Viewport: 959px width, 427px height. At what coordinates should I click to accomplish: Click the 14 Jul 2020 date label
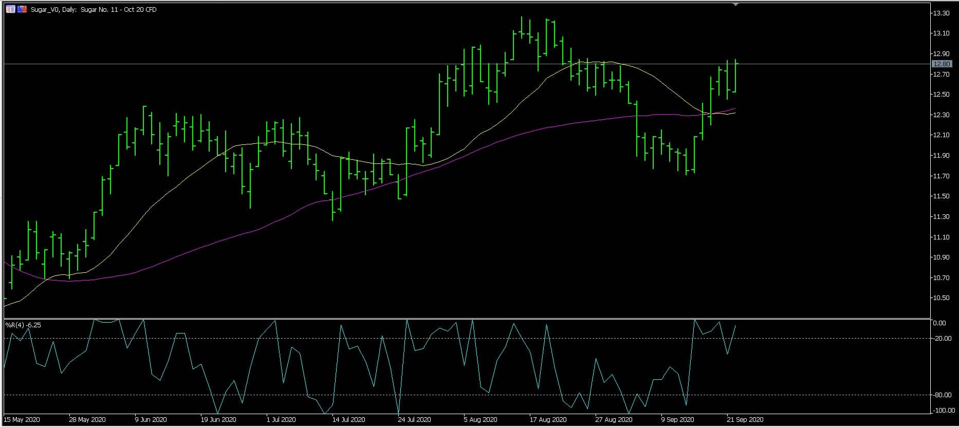click(x=349, y=420)
